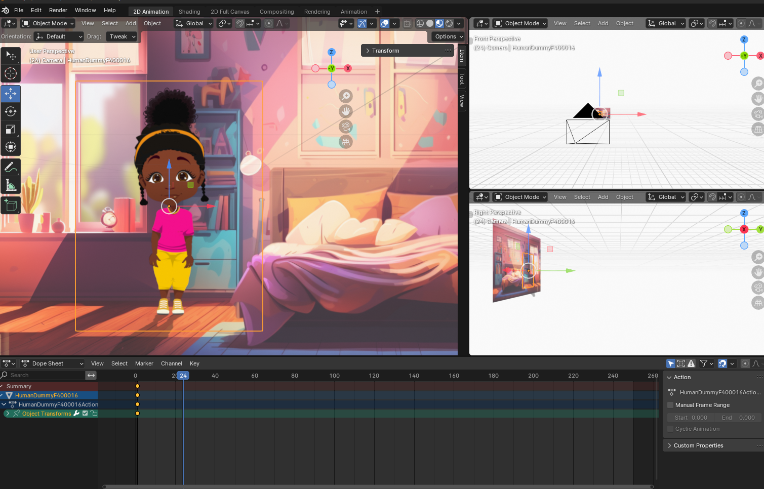Expand the Transform panel
This screenshot has height=489, width=764.
pos(408,51)
